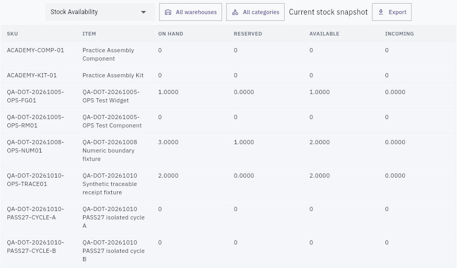The width and height of the screenshot is (457, 268).
Task: Select SKU QA-DOT-20261010-OPS-TRACE01
Action: click(36, 180)
